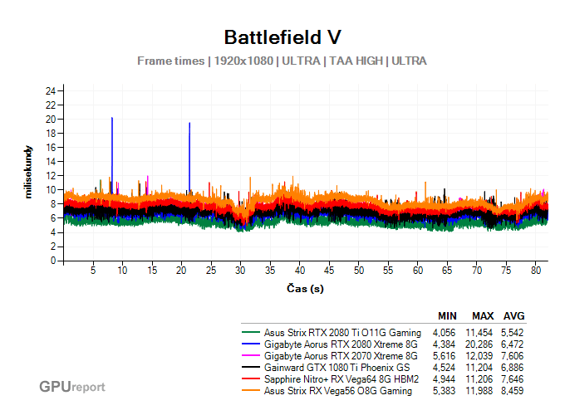565x415 pixels.
Task: Click the 11,206 maximum value
Action: [x=479, y=379]
